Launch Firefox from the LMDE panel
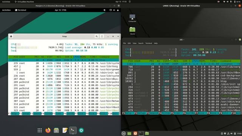Viewport: 242px width, 136px height. 135,133
